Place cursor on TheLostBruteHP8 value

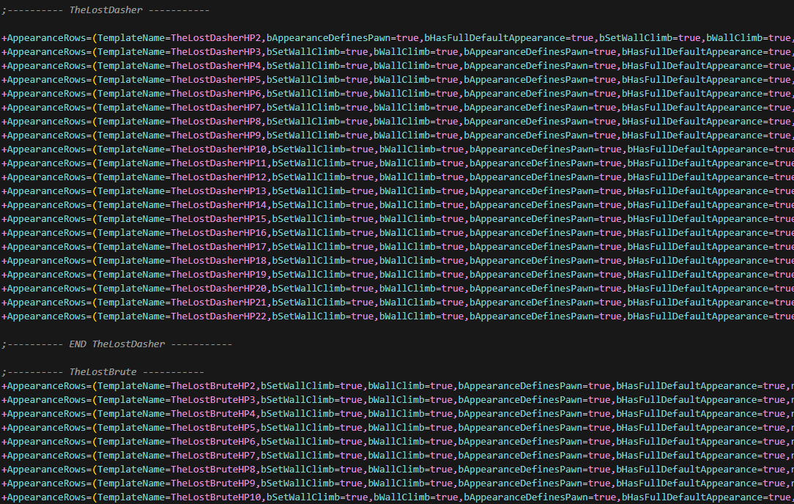[213, 470]
